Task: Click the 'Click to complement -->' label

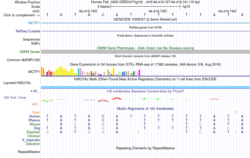Action: tap(22, 15)
